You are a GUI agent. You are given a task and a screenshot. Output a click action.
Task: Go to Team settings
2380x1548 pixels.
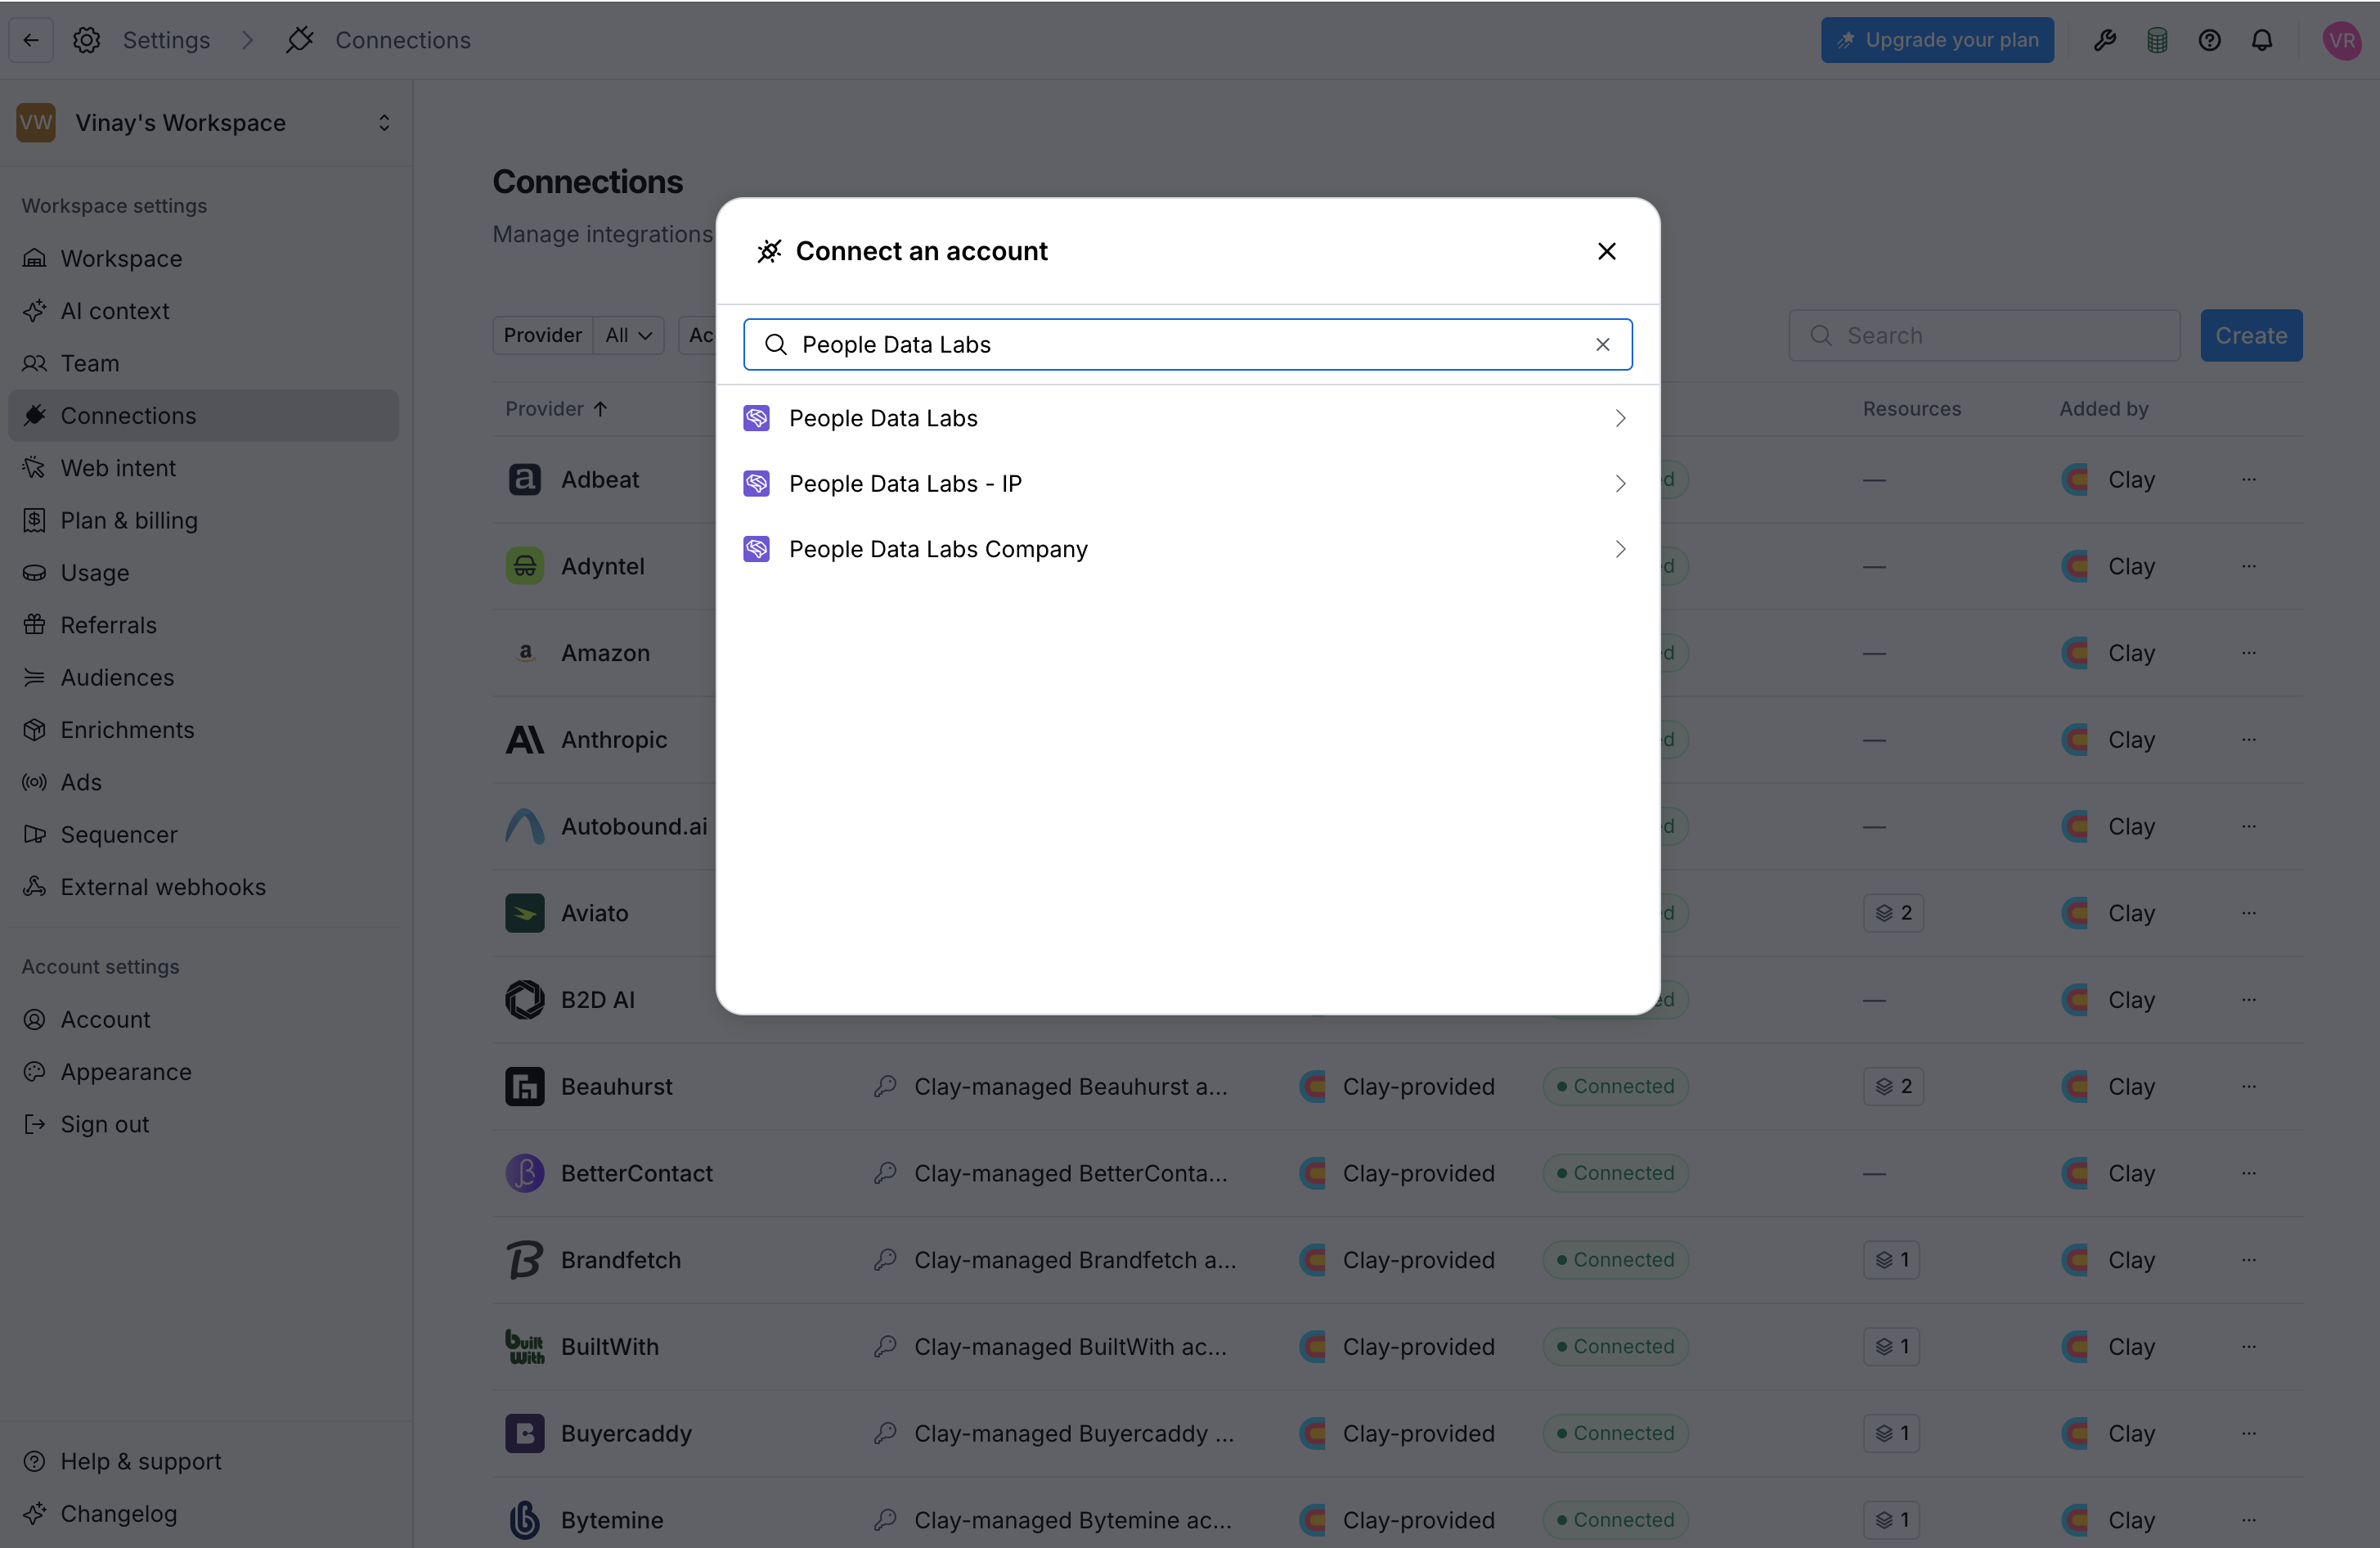(x=204, y=363)
